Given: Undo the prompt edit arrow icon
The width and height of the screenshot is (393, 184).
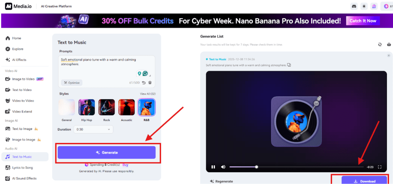Looking at the screenshot, I should (143, 82).
